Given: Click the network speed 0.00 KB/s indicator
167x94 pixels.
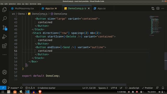Looking at the screenshot, I should tap(122, 92).
